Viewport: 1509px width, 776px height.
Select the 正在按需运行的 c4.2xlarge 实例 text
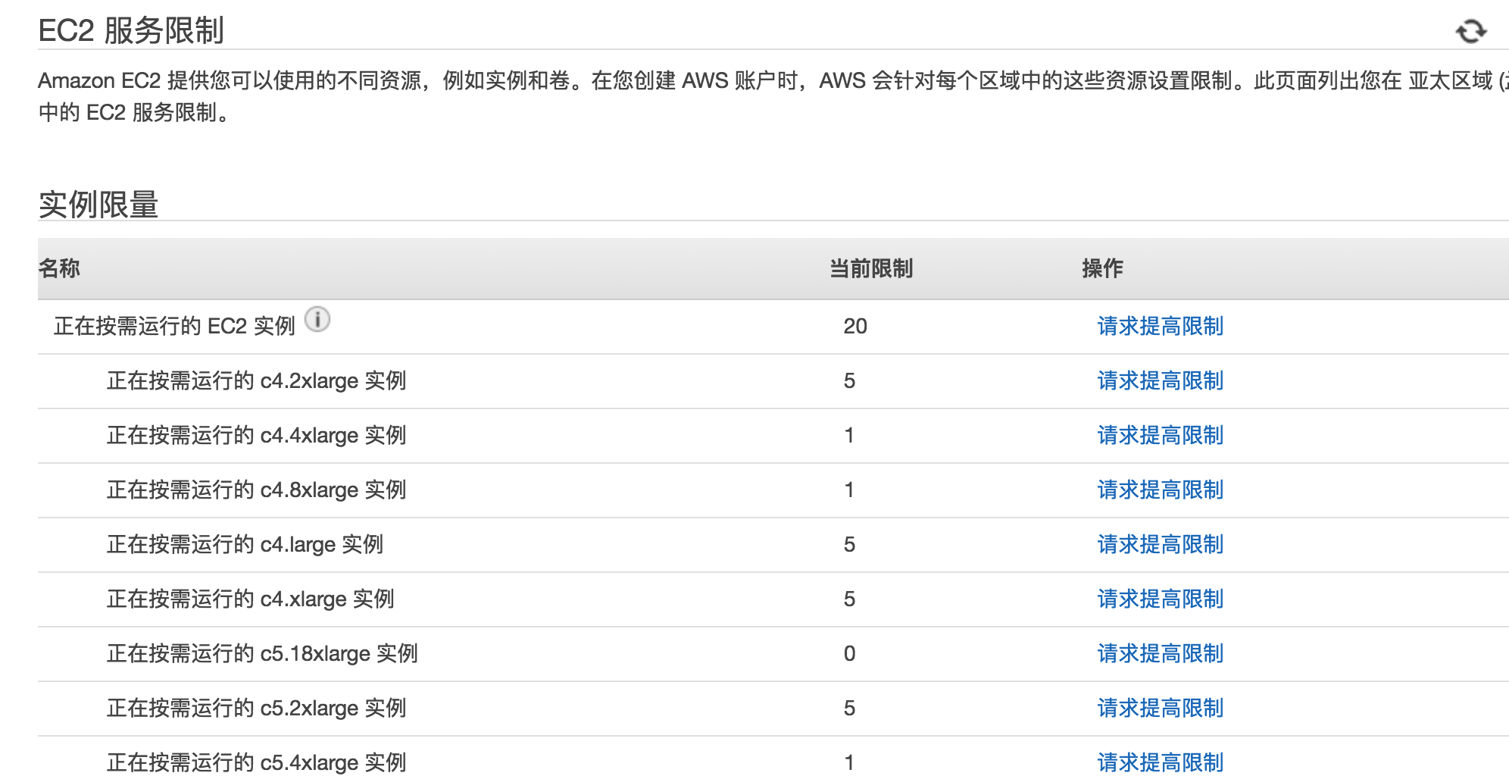[257, 380]
